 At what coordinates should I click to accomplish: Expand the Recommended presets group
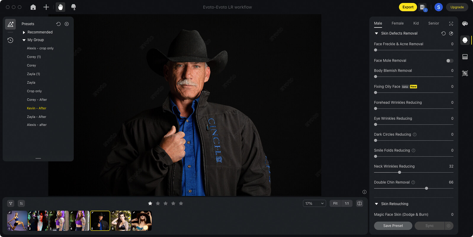[24, 32]
